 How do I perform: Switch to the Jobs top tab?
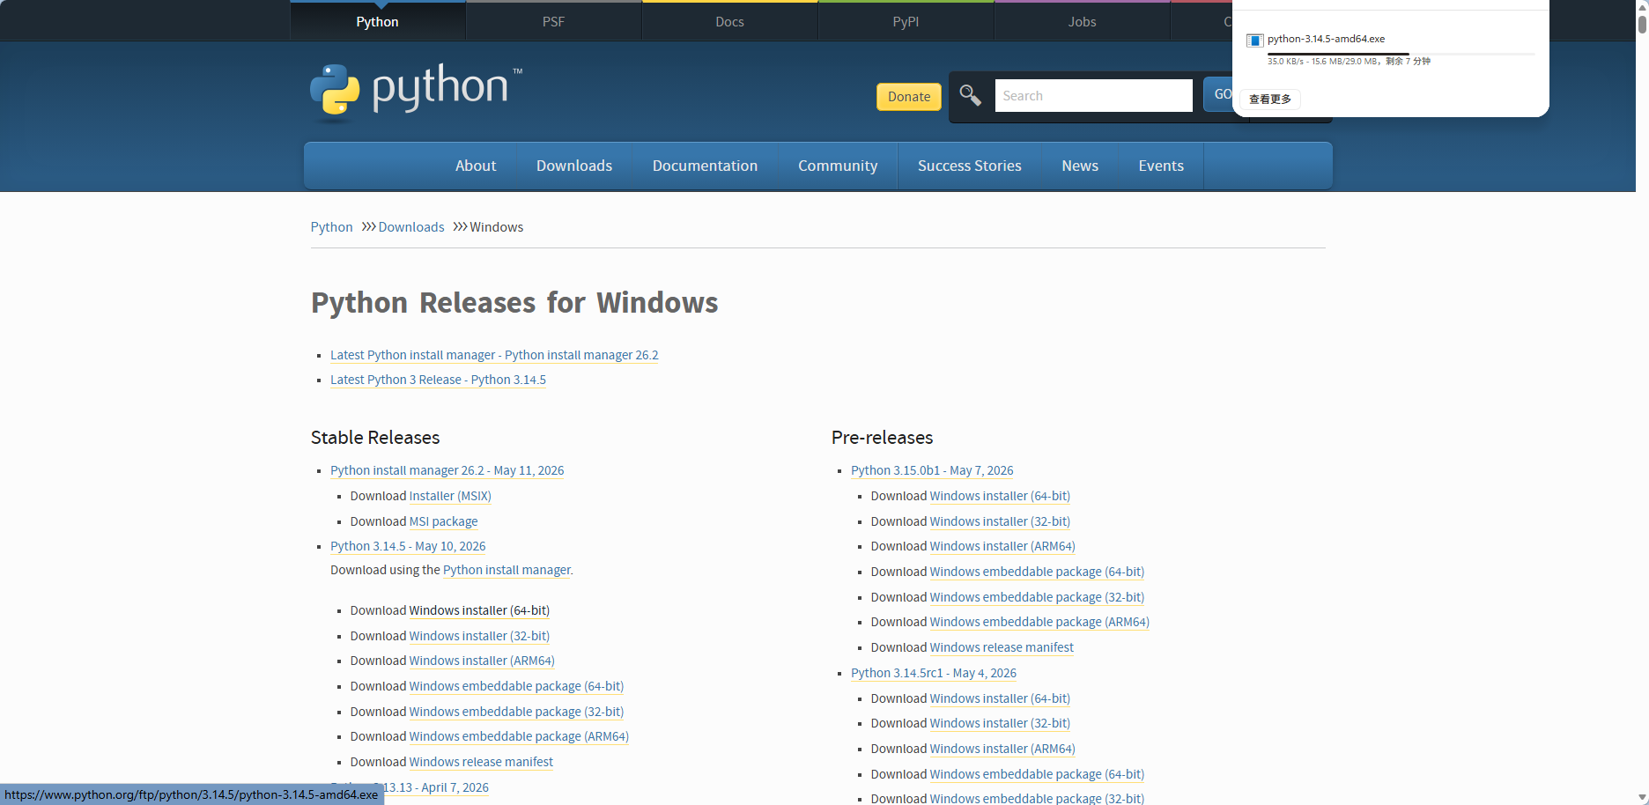click(1082, 22)
